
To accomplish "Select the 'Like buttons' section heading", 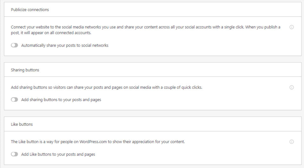I will pyautogui.click(x=22, y=124).
